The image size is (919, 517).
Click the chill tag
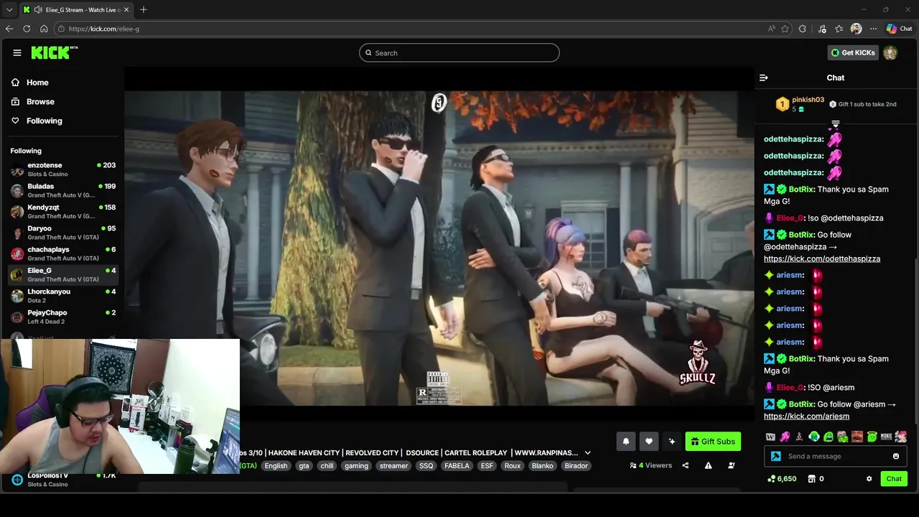click(327, 466)
